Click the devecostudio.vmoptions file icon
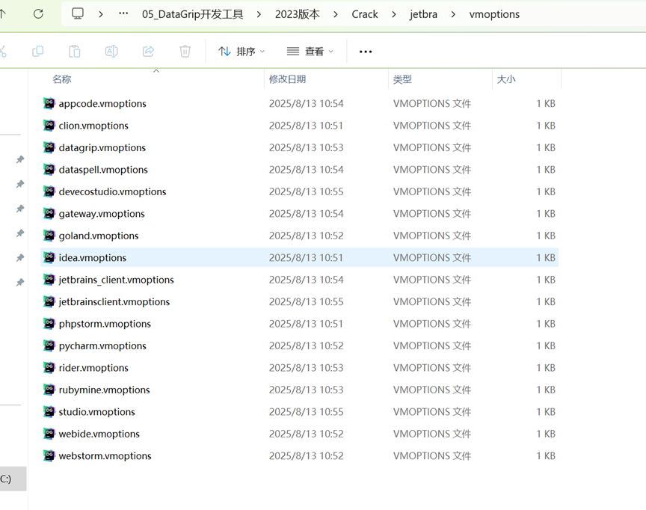The image size is (646, 510). (x=49, y=191)
